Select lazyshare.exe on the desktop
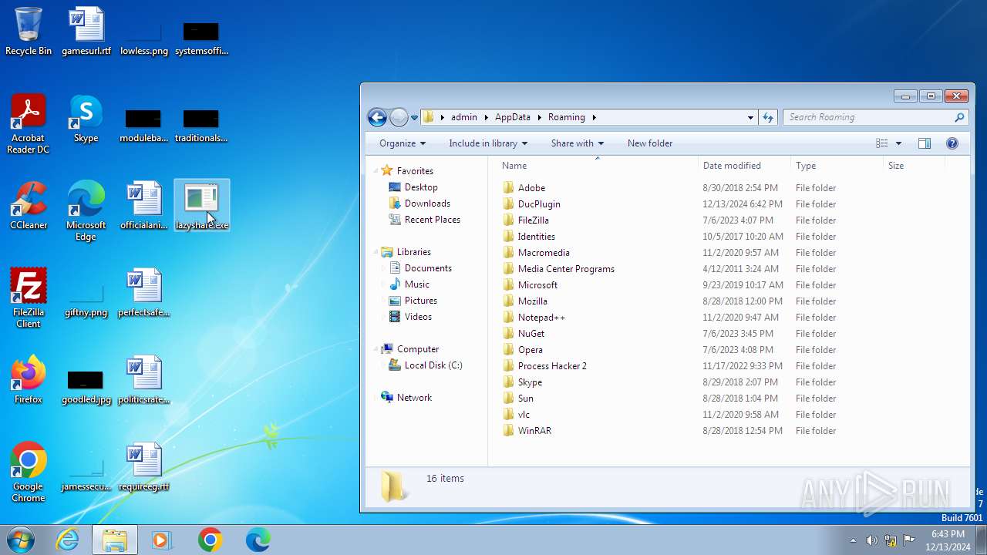Image resolution: width=987 pixels, height=555 pixels. pos(202,206)
